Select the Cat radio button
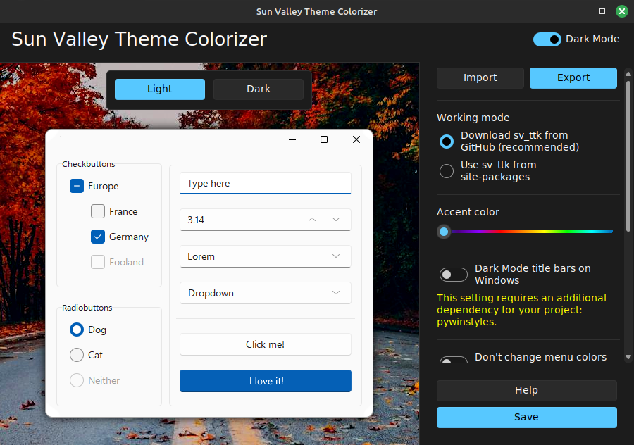 pyautogui.click(x=76, y=355)
